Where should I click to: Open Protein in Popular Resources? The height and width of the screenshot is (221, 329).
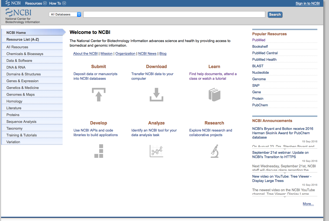pyautogui.click(x=258, y=98)
